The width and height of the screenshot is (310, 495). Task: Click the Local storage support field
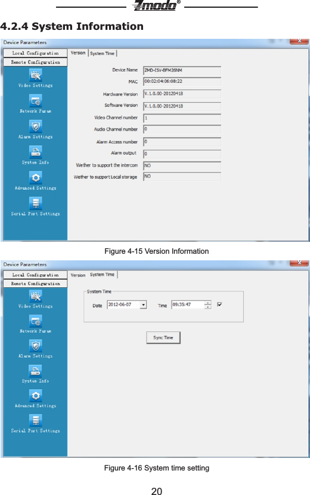point(182,177)
